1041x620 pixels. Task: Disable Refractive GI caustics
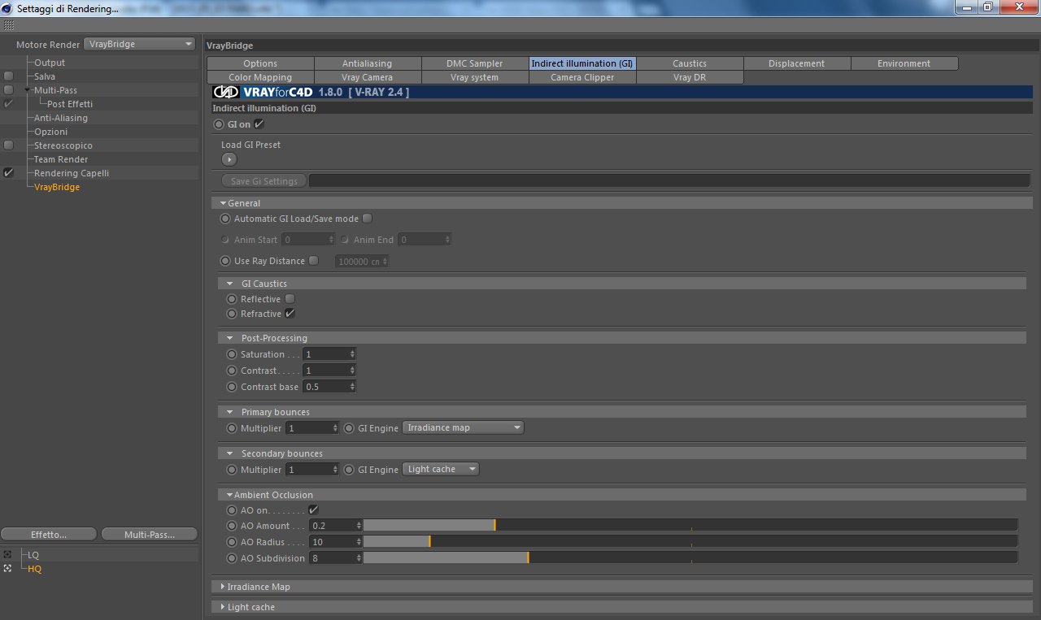coord(290,314)
